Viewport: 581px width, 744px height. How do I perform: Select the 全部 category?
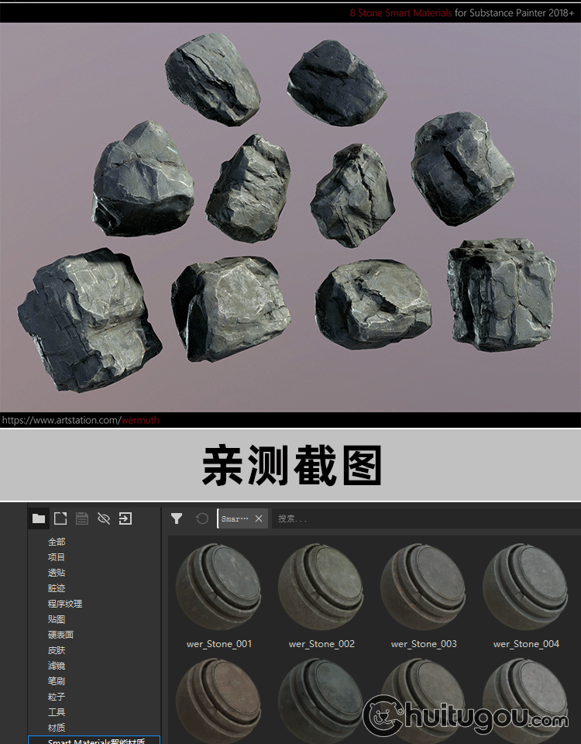click(x=57, y=542)
